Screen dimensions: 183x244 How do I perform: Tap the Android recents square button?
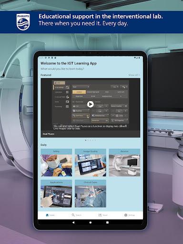pyautogui.click(x=107, y=223)
